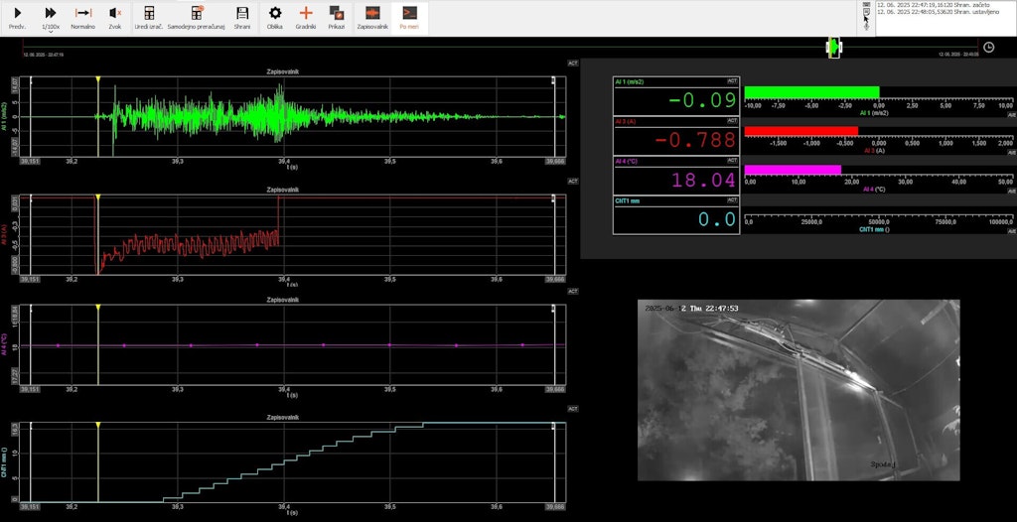Click ACT badge in CNT1 mm digital meter
Screen dimensions: 1017x522
click(x=732, y=199)
